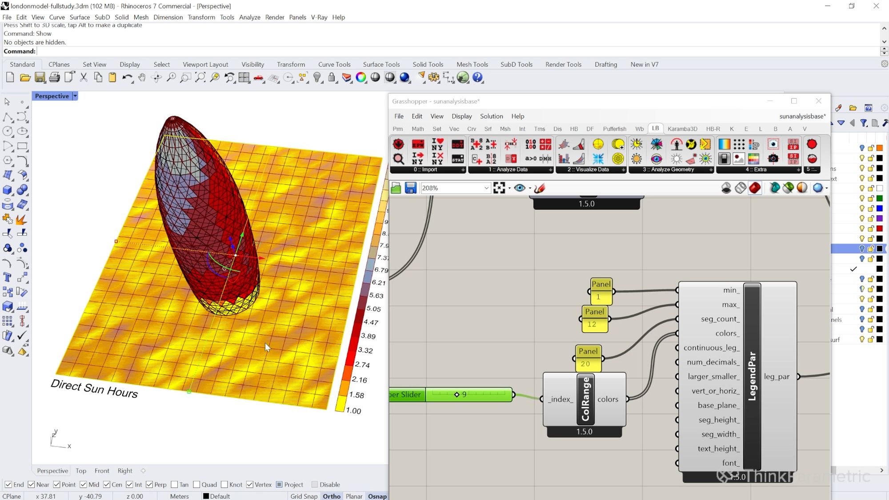Click the Grid Snap status button
This screenshot has height=500, width=889.
point(304,496)
